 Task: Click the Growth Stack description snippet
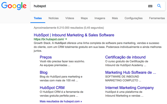click(98, 47)
